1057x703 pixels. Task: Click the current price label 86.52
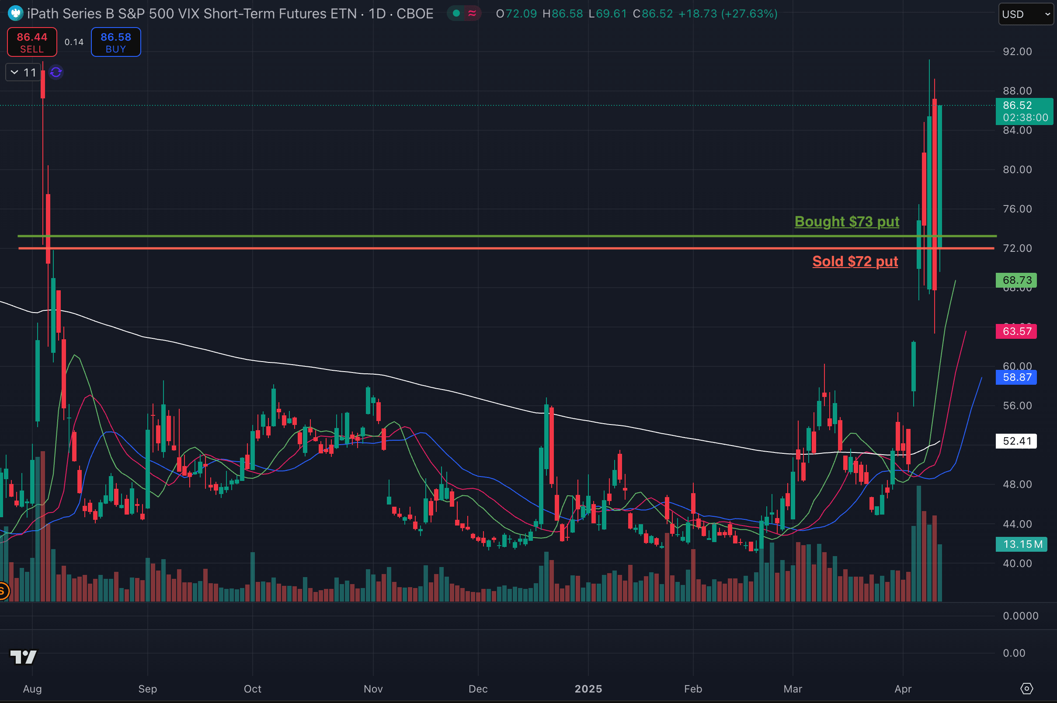[1024, 111]
